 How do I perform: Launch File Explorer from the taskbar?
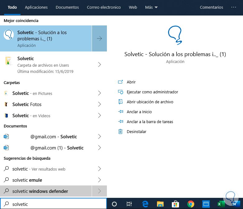(160, 204)
